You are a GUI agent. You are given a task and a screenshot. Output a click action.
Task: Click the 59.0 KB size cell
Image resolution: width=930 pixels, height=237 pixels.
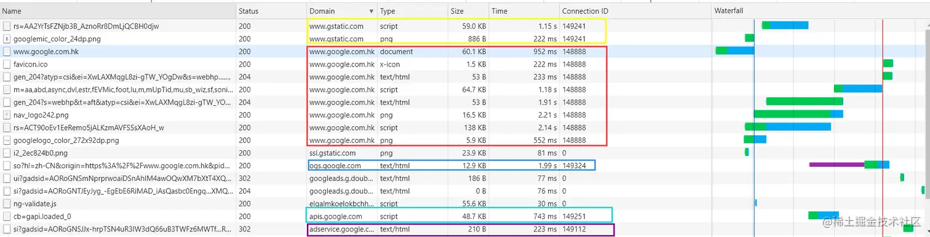[x=474, y=26]
